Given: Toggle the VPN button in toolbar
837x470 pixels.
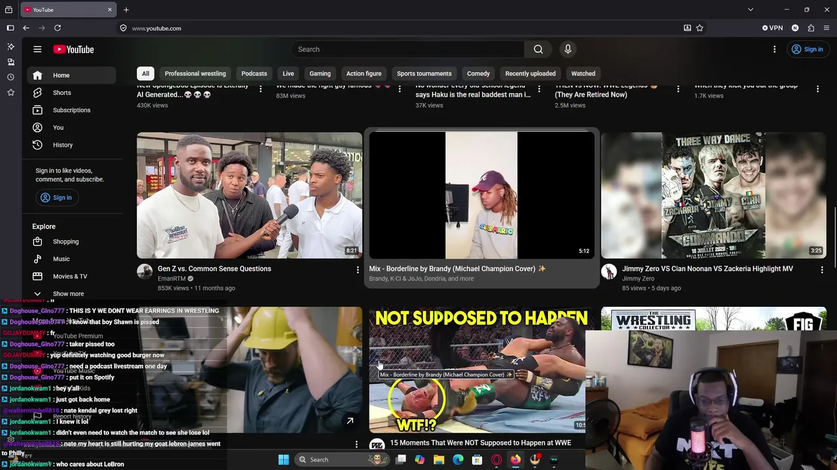Looking at the screenshot, I should point(772,28).
